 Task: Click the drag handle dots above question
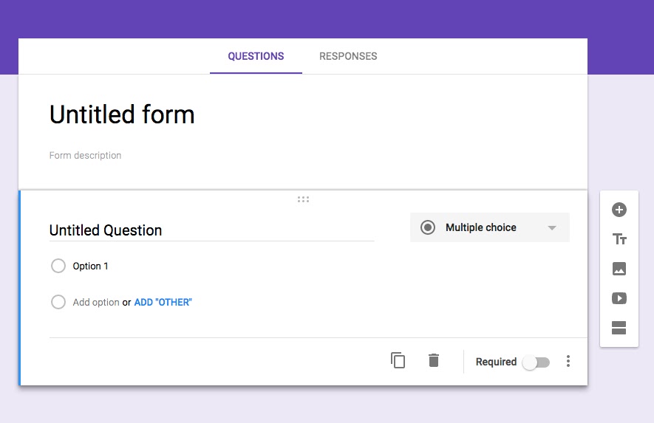(303, 199)
